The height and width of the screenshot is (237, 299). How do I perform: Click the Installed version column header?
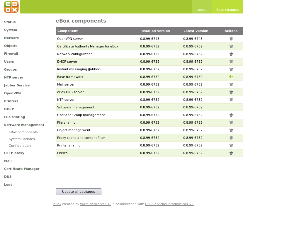coord(155,31)
